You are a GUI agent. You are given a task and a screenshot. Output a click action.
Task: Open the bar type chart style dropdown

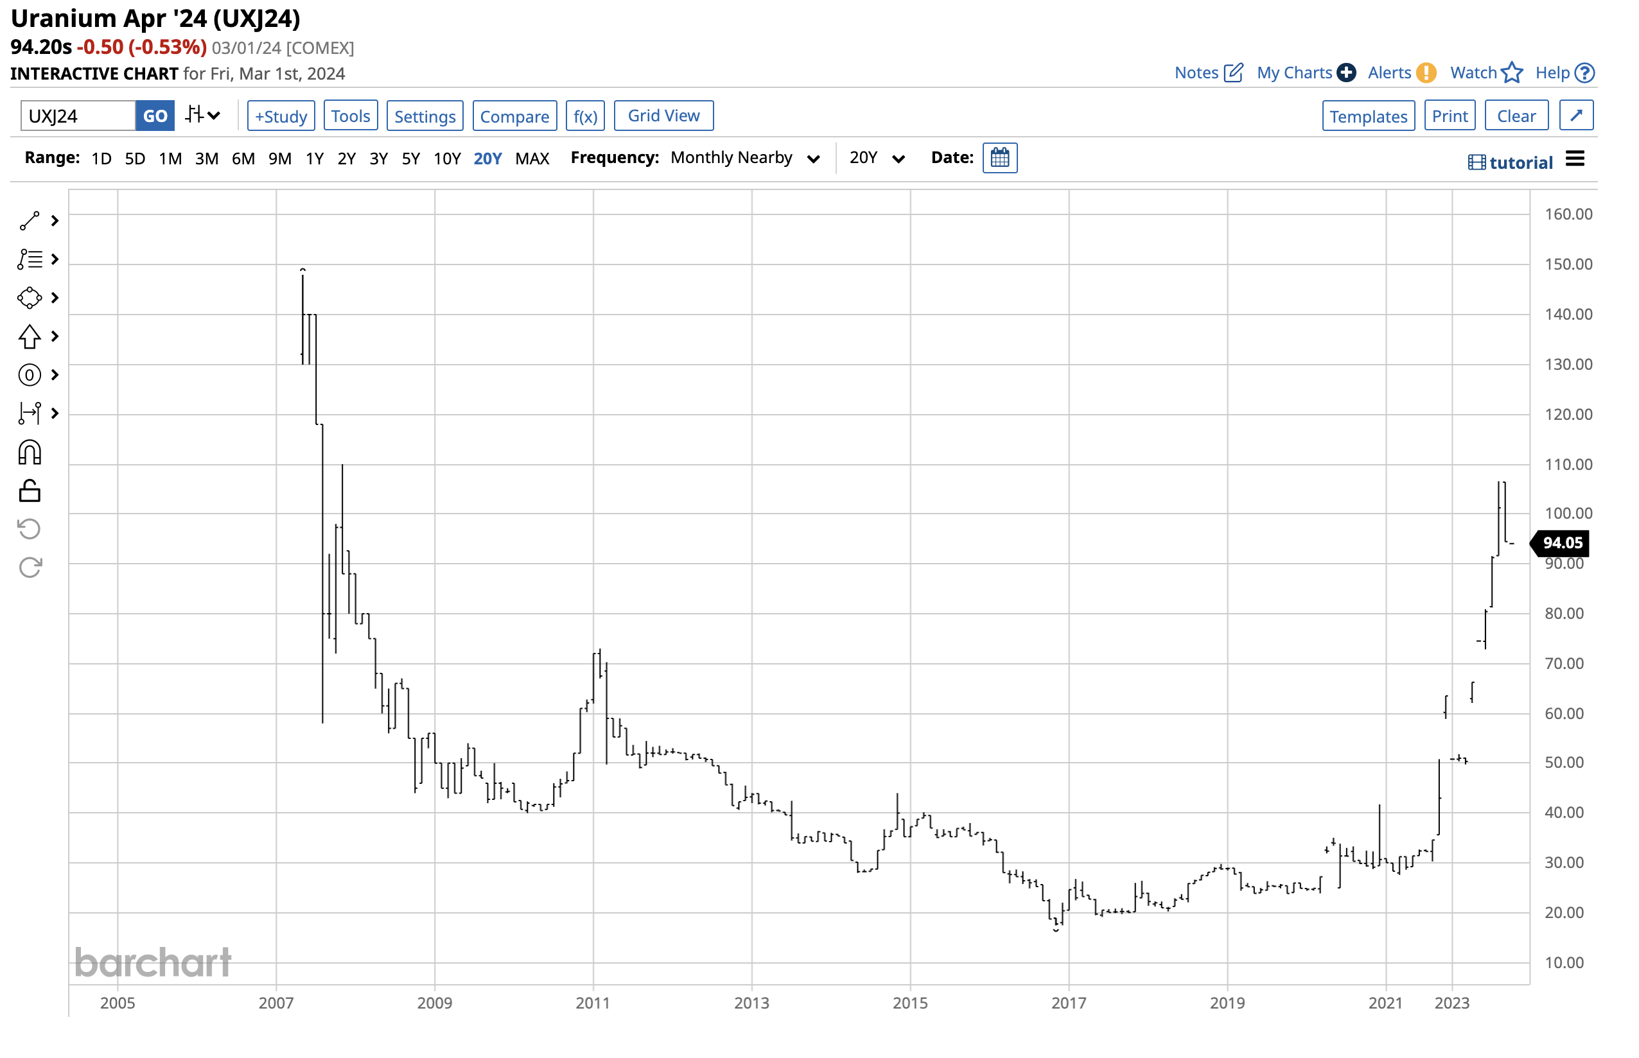(203, 115)
